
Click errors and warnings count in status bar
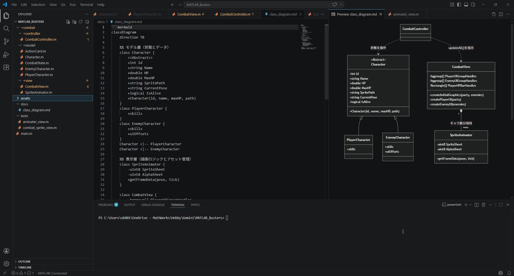click(23, 273)
